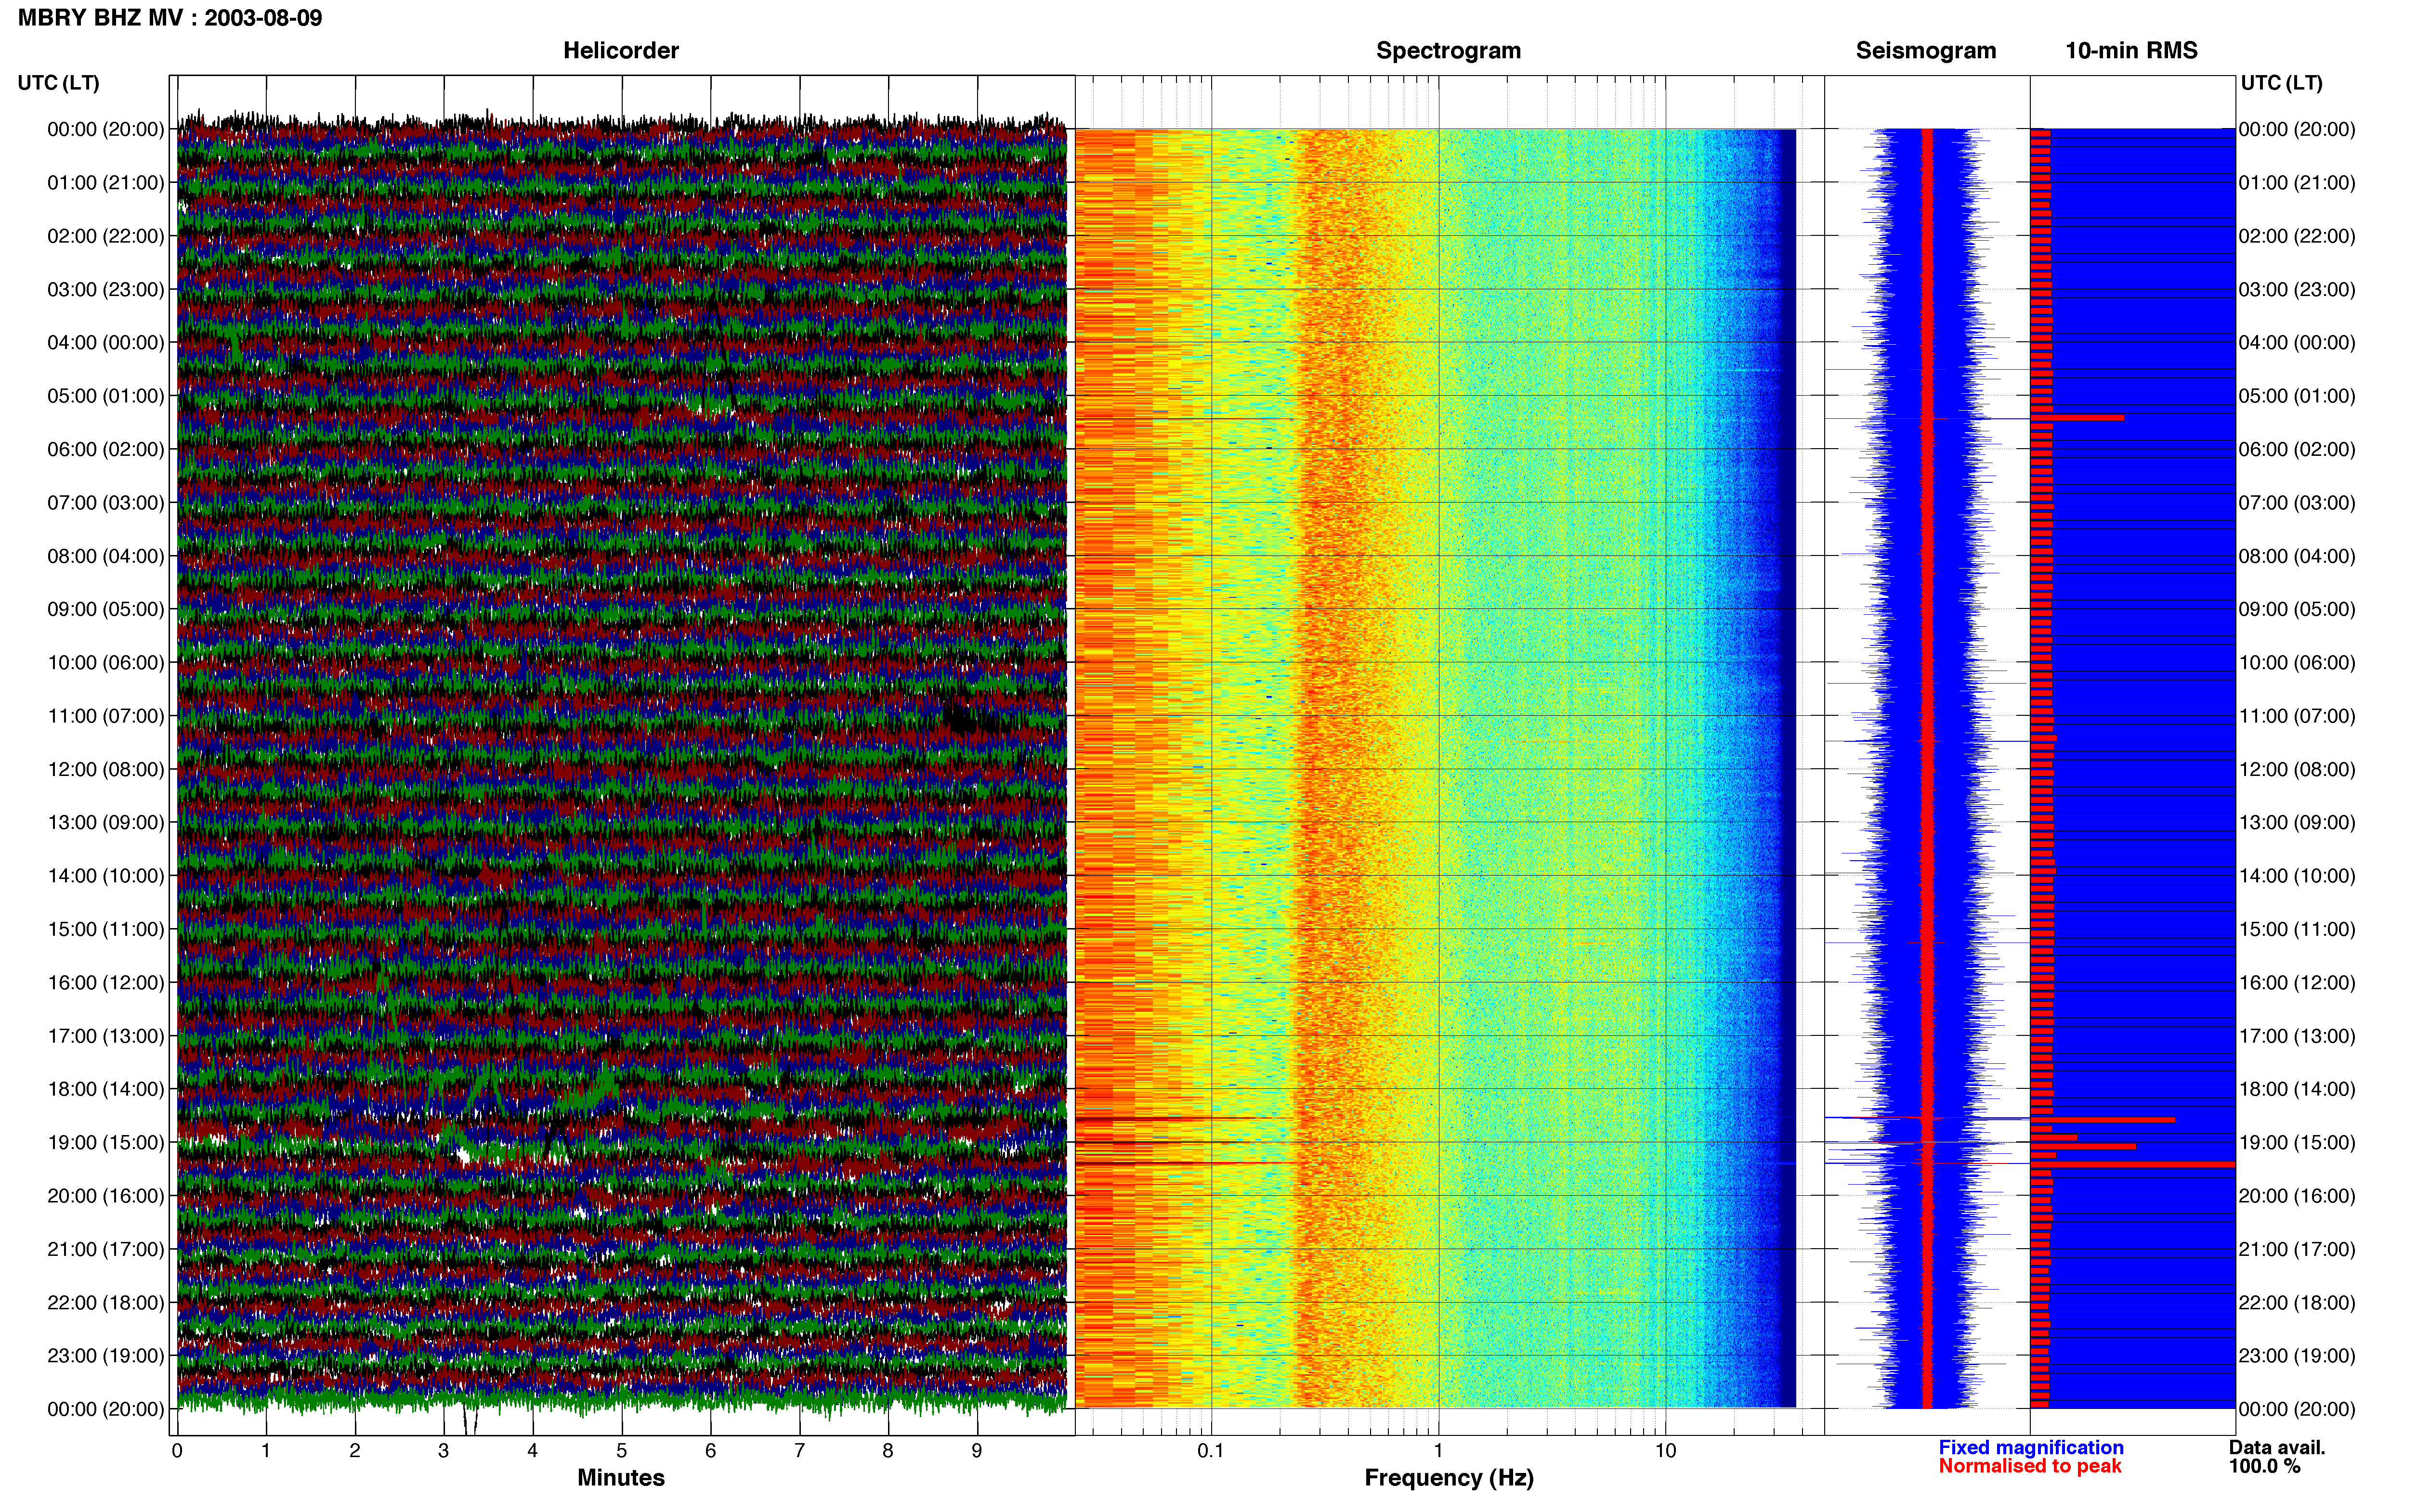Click UTC (LT) label on left axis
Image resolution: width=2417 pixels, height=1511 pixels.
59,83
